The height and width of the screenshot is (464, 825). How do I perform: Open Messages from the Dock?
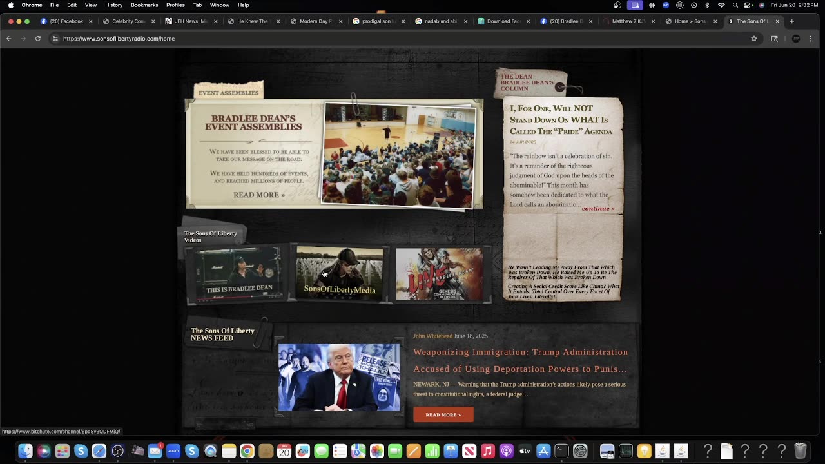click(x=321, y=451)
